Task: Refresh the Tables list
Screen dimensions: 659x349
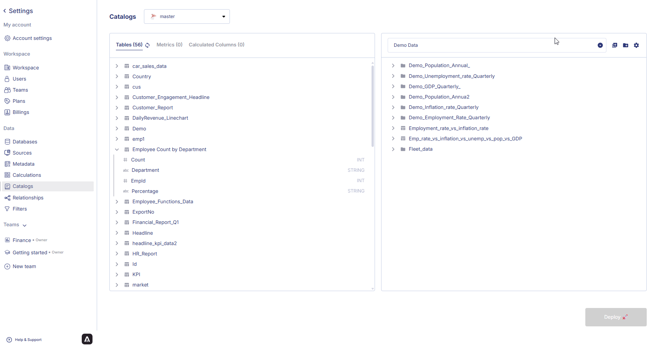Action: click(x=147, y=45)
